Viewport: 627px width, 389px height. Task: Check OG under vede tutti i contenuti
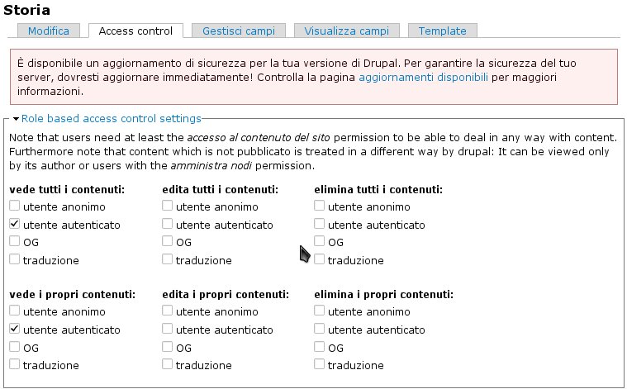[x=15, y=242]
